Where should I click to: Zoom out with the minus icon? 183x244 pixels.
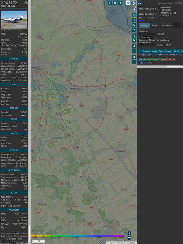click(x=129, y=238)
